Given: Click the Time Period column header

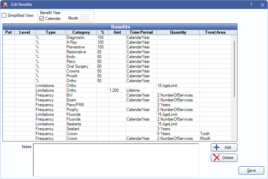Looking at the screenshot, I should pos(141,32).
